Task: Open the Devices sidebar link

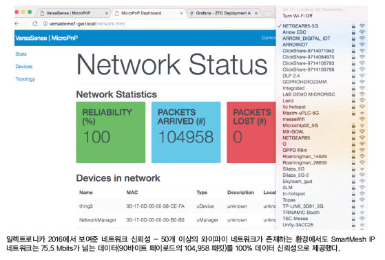Action: click(x=24, y=67)
